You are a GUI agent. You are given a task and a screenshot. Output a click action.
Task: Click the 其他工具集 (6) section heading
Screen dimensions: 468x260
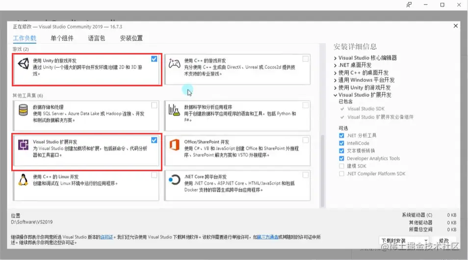coord(28,96)
